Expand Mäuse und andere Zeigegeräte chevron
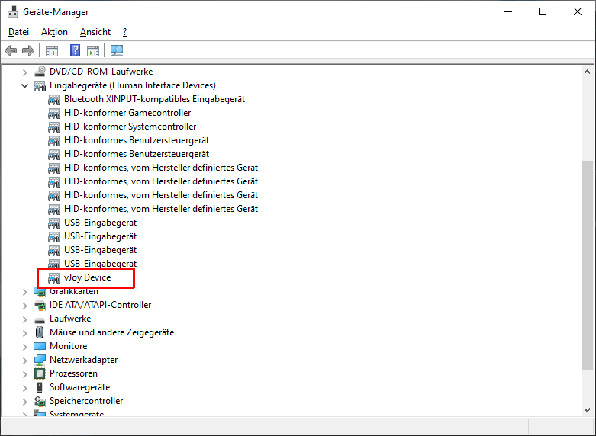The image size is (596, 436). coord(25,332)
